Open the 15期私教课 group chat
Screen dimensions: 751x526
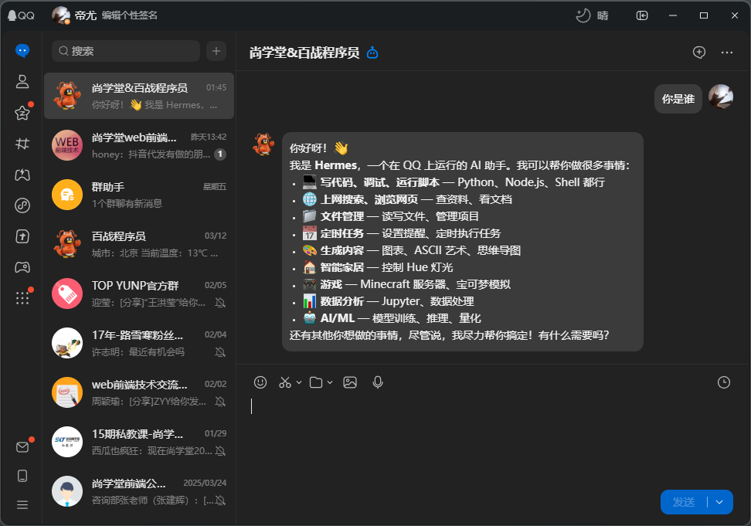click(139, 442)
